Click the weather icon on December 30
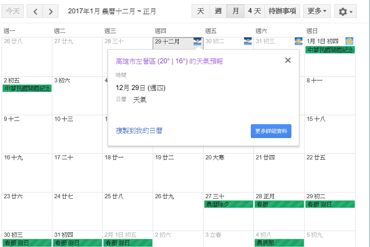Image resolution: width=370 pixels, height=247 pixels. point(248,41)
